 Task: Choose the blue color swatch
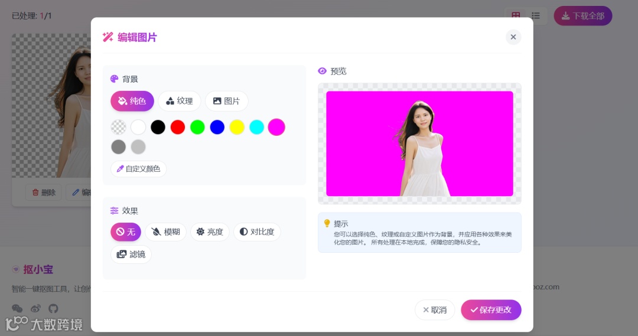coord(217,127)
